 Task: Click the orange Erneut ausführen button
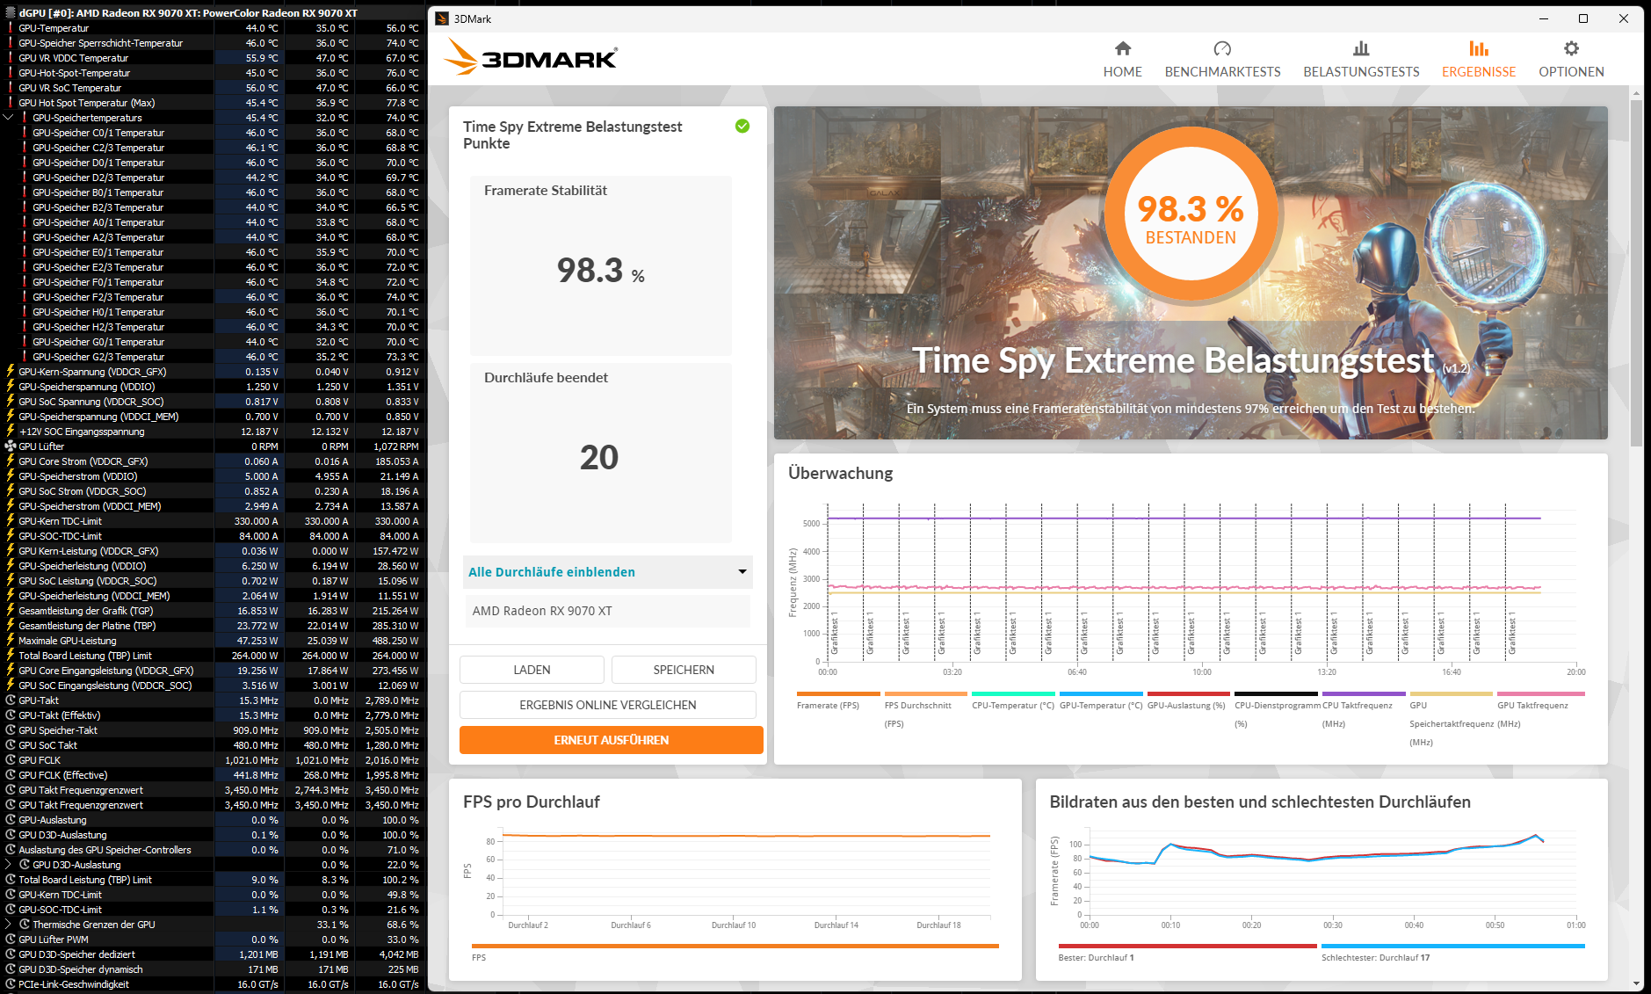[611, 740]
